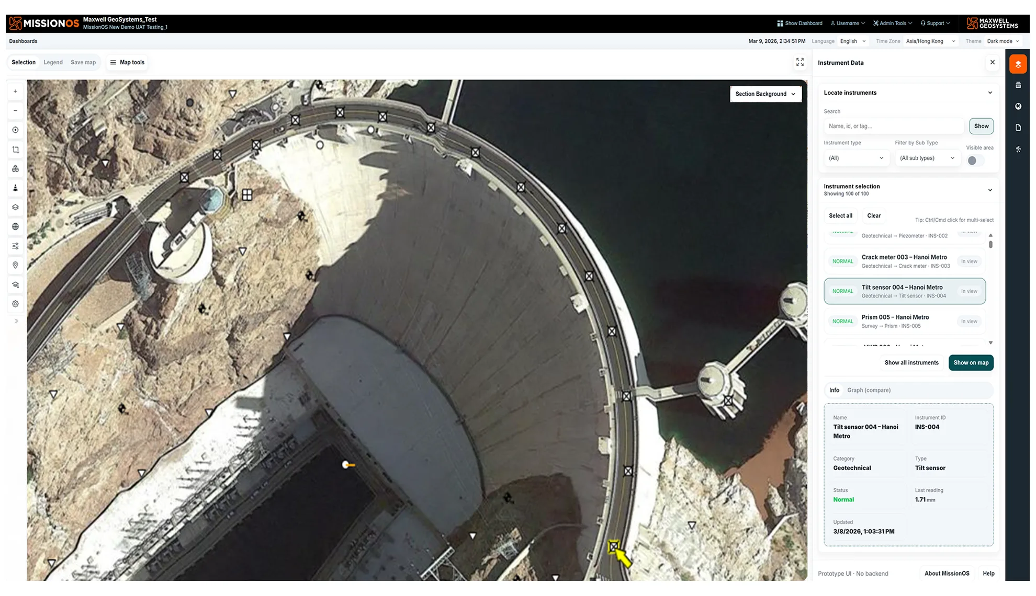The image size is (1036, 596).
Task: Select Crack meter 003 – Hanoi Metro row
Action: pos(905,261)
